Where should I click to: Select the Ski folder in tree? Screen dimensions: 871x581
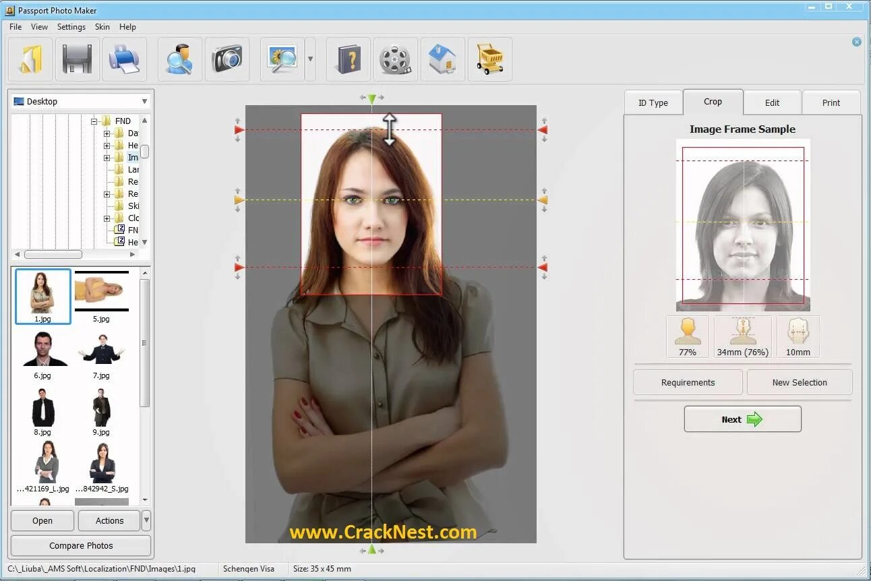point(127,206)
